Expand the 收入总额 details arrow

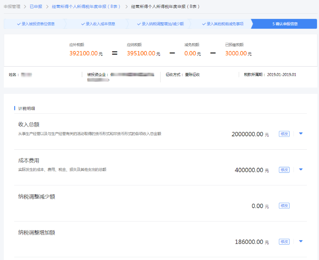click(x=301, y=134)
